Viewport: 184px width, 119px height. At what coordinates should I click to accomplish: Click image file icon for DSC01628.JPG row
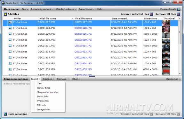[10, 28]
